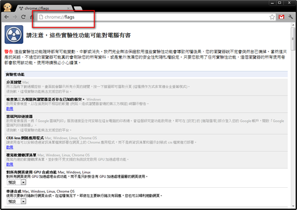The image size is (297, 210).
Task: Bookmark this page with the star icon
Action: pos(272,17)
